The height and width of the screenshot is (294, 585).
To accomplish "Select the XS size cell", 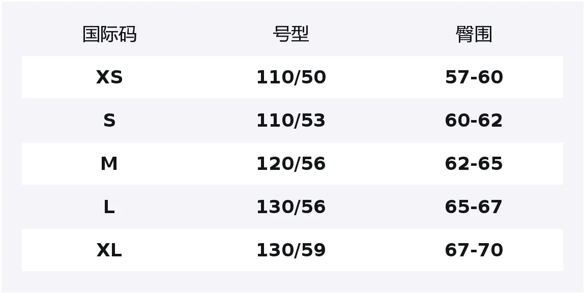I will [109, 77].
